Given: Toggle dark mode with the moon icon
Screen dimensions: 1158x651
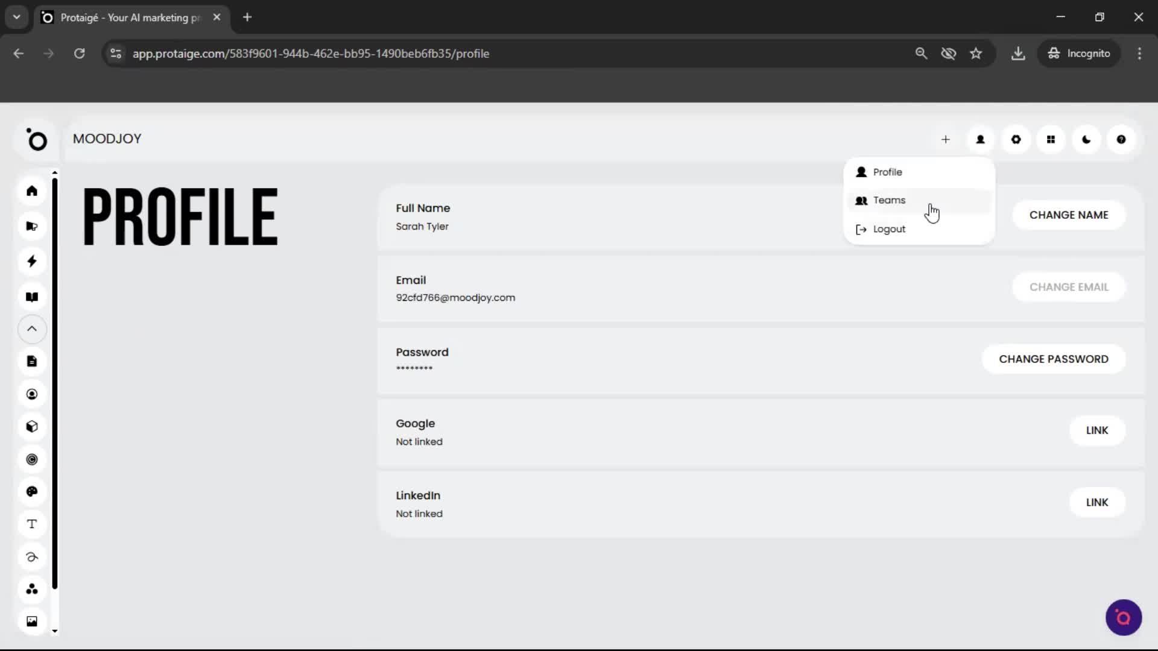Looking at the screenshot, I should [x=1086, y=139].
